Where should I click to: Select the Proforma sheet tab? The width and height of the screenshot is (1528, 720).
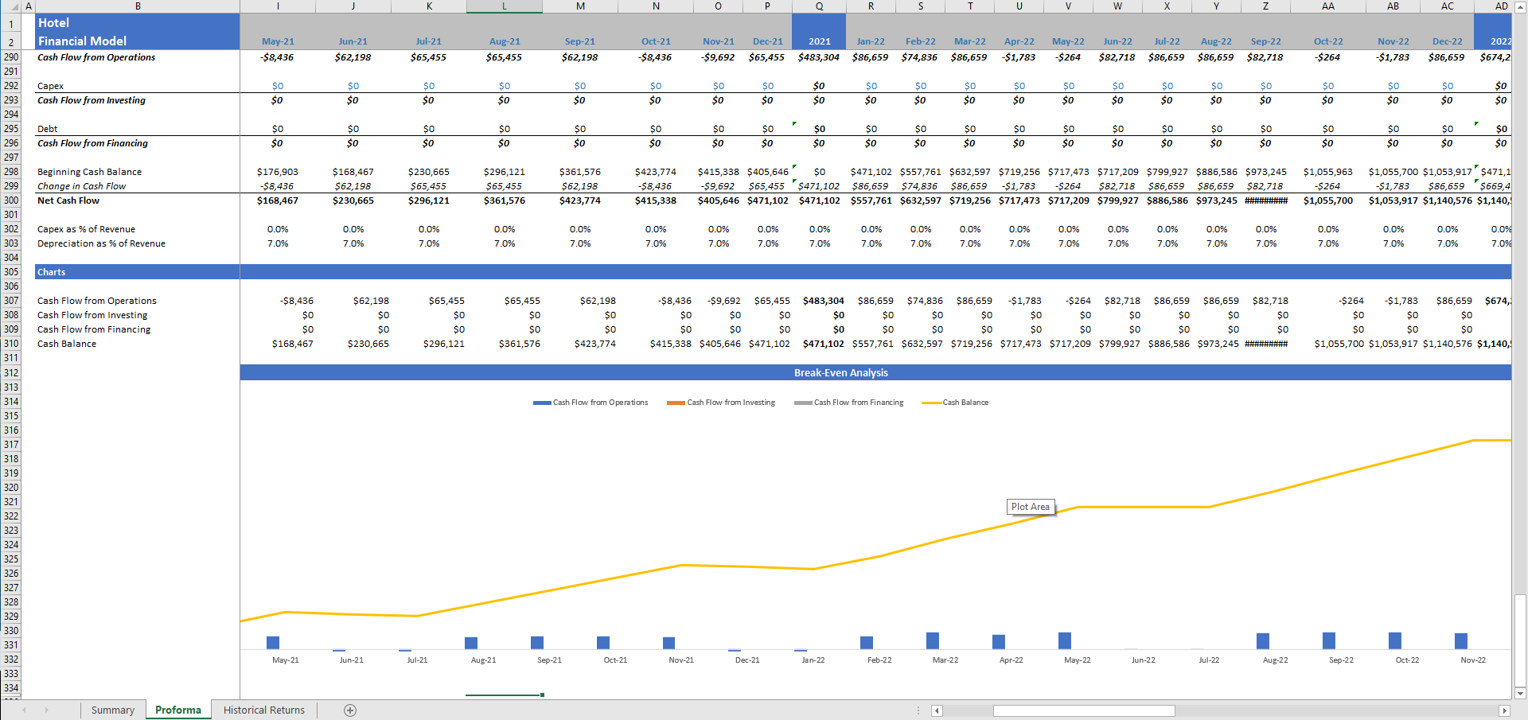point(178,710)
